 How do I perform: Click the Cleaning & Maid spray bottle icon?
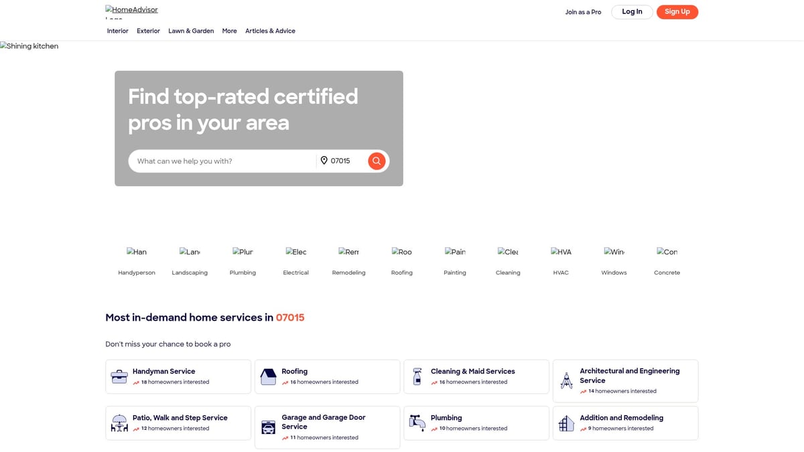click(x=417, y=376)
